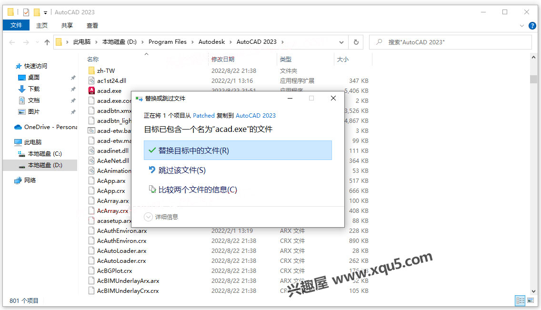Screen dimensions: 541x310
Task: Select file AcAutoLoader.crx
Action: point(121,260)
